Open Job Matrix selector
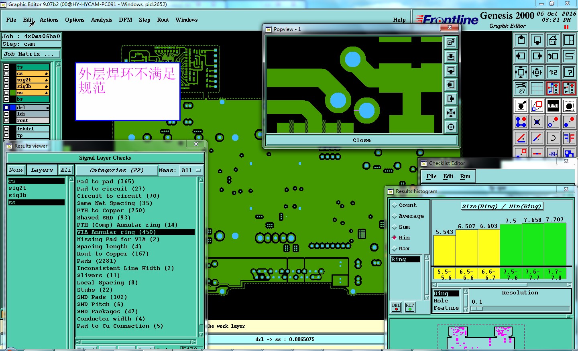 click(x=32, y=54)
